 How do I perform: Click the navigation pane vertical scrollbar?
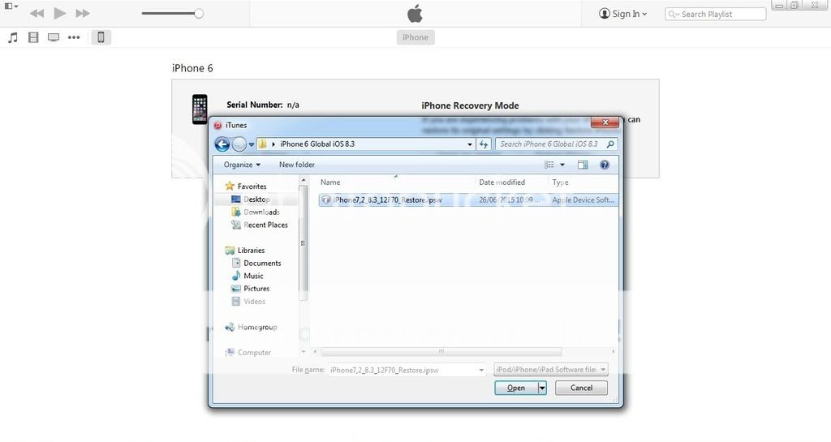tap(304, 243)
